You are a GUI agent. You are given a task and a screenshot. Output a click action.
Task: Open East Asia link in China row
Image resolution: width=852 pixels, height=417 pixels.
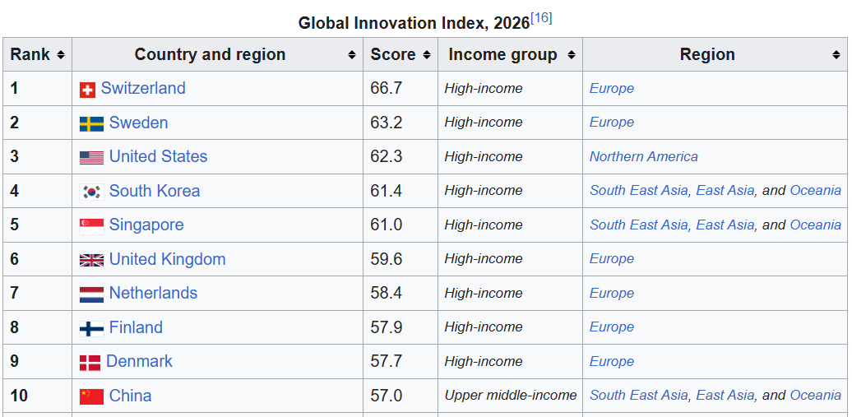click(725, 396)
